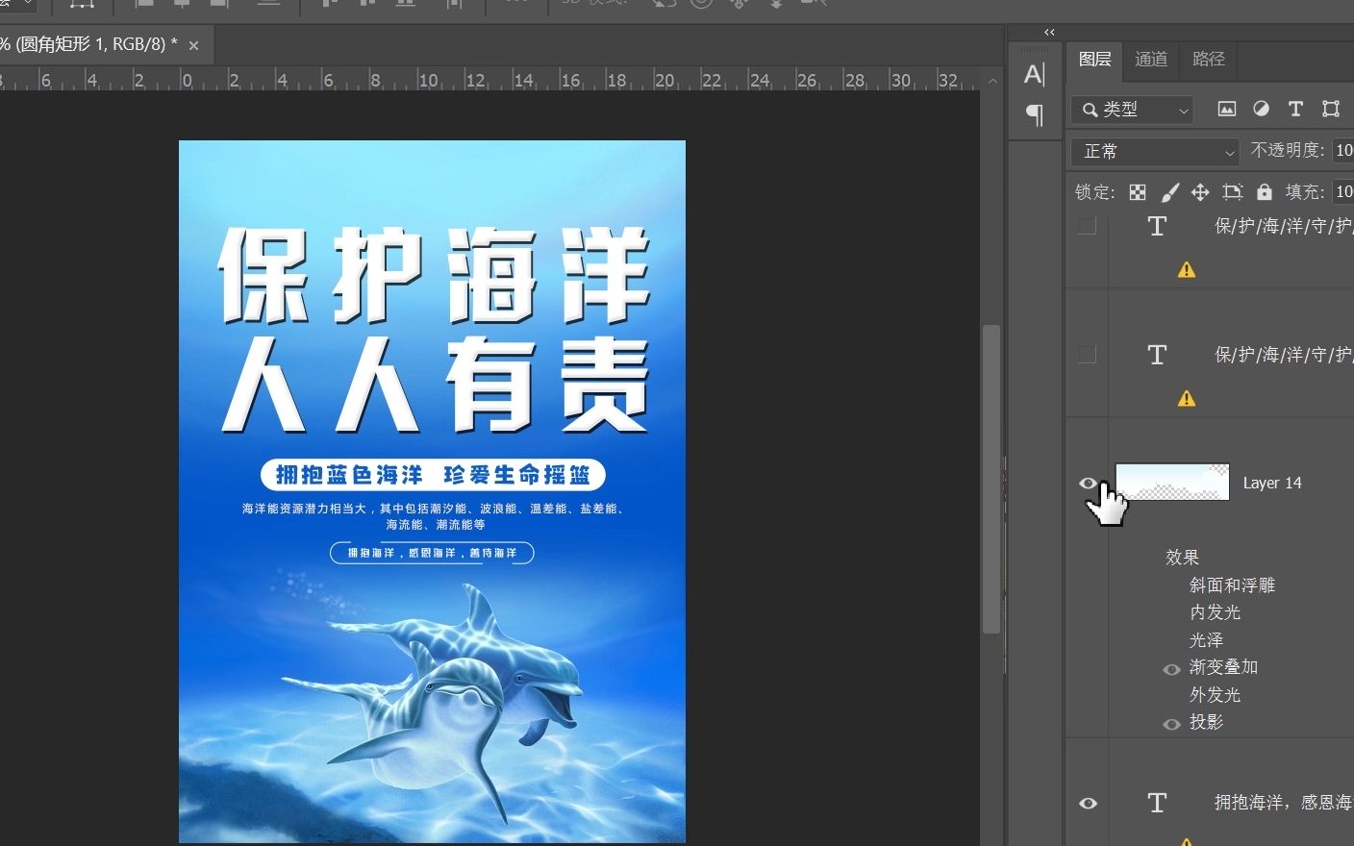Open the 正常 blend mode dropdown
The height and width of the screenshot is (846, 1354).
(x=1154, y=151)
